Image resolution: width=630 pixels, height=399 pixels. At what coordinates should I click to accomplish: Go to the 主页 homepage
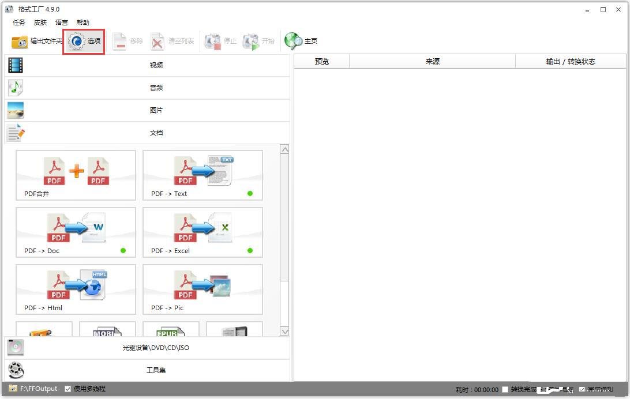[301, 41]
